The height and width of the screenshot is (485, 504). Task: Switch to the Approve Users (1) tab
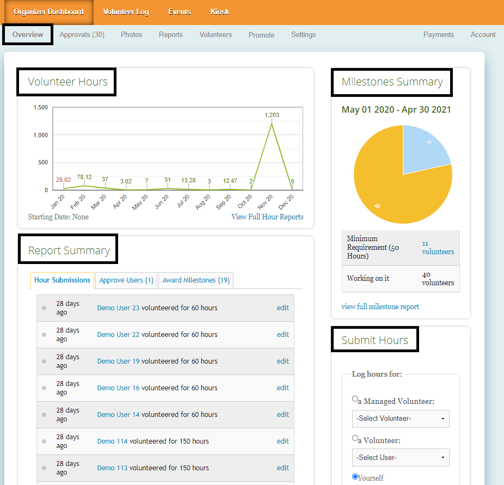126,280
